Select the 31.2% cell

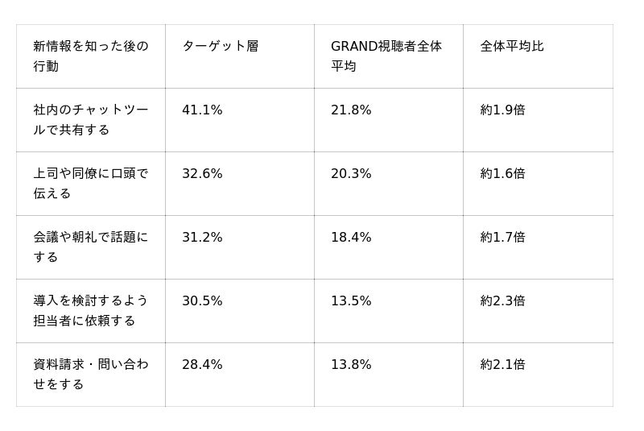coord(240,247)
